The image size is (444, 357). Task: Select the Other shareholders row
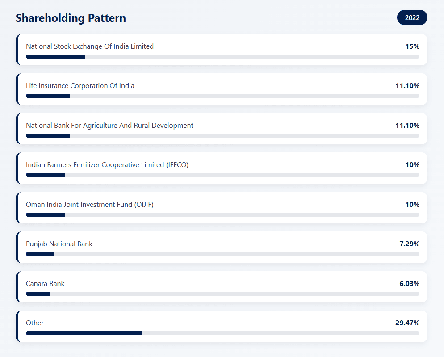(35, 323)
